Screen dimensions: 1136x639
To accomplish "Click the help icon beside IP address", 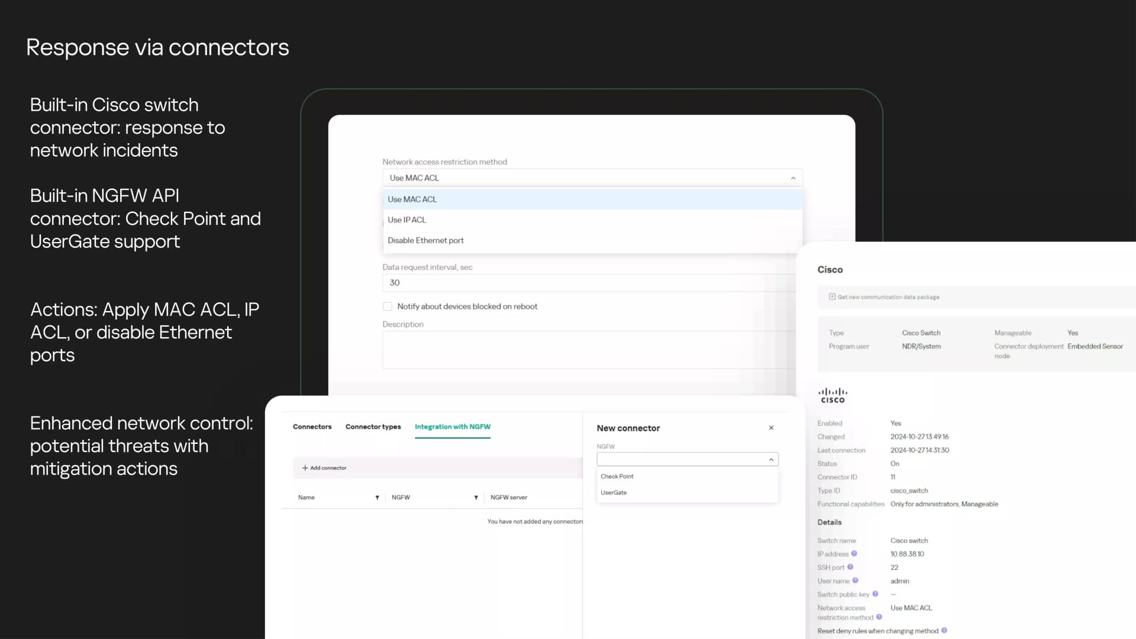I will click(x=854, y=554).
